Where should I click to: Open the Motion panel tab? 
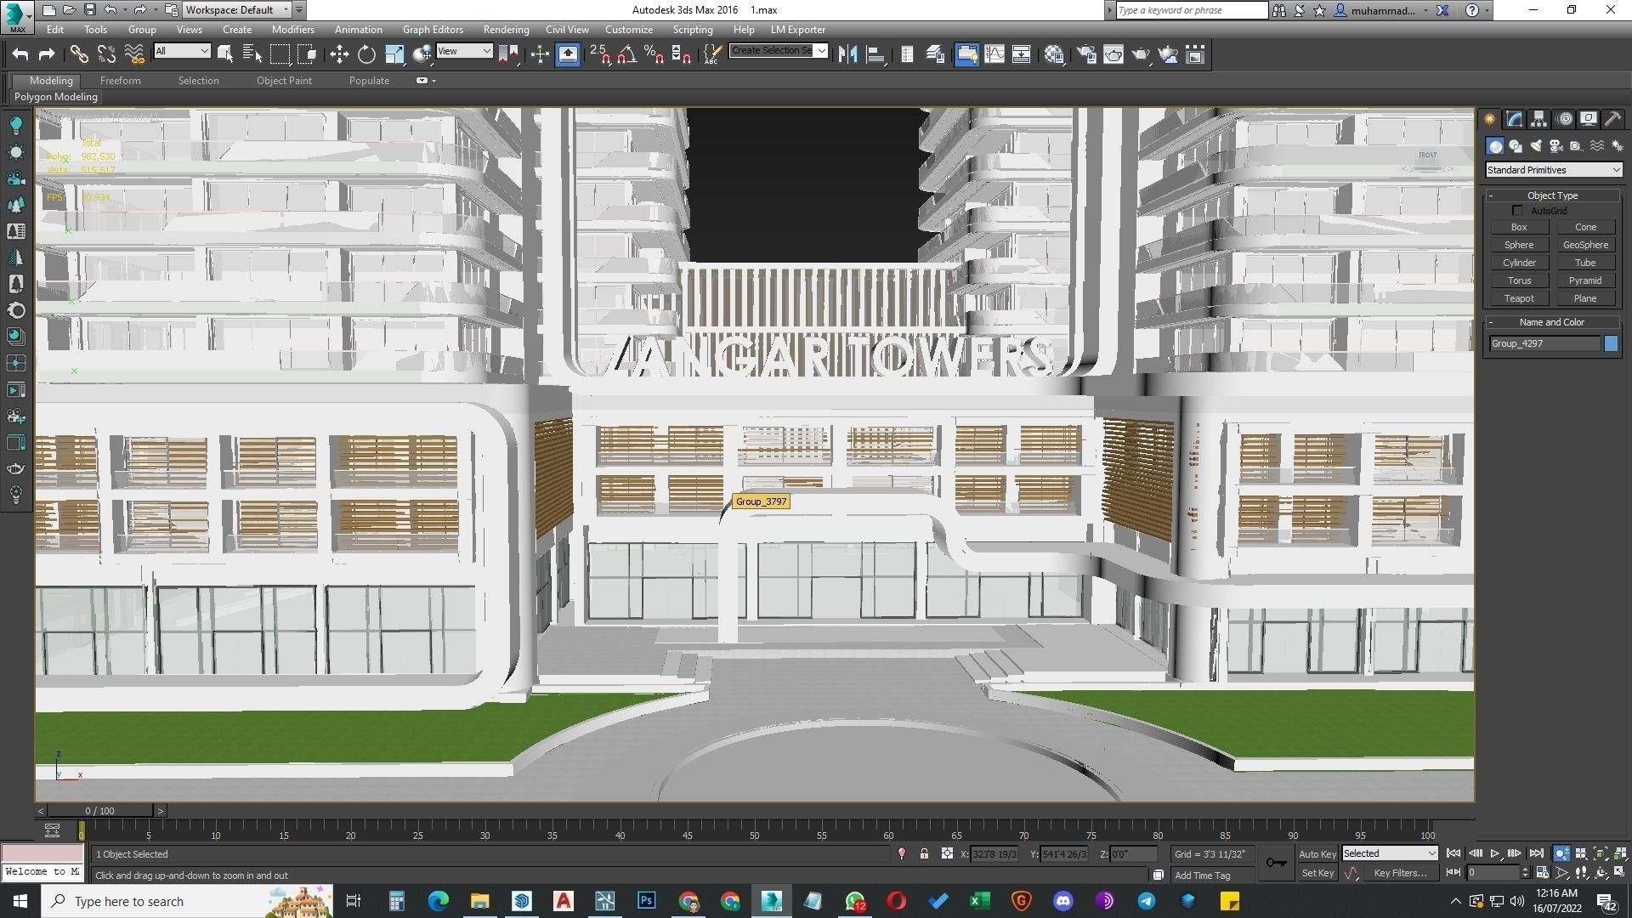1565,119
